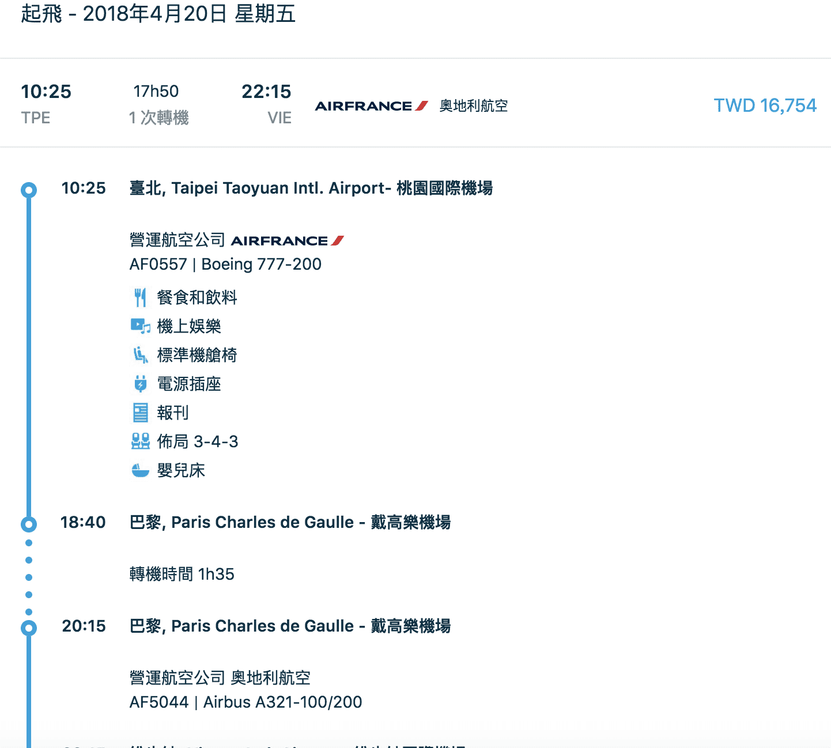Screen dimensions: 831x748
Task: Click flight number AF0557 Boeing 777-200
Action: tap(225, 264)
